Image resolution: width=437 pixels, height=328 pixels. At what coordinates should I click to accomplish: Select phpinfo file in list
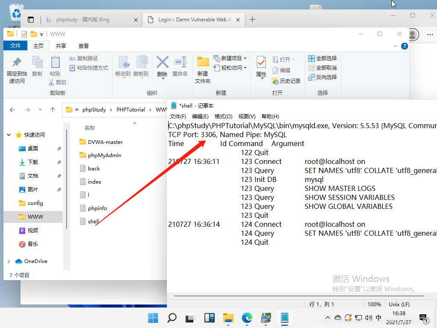pos(93,208)
